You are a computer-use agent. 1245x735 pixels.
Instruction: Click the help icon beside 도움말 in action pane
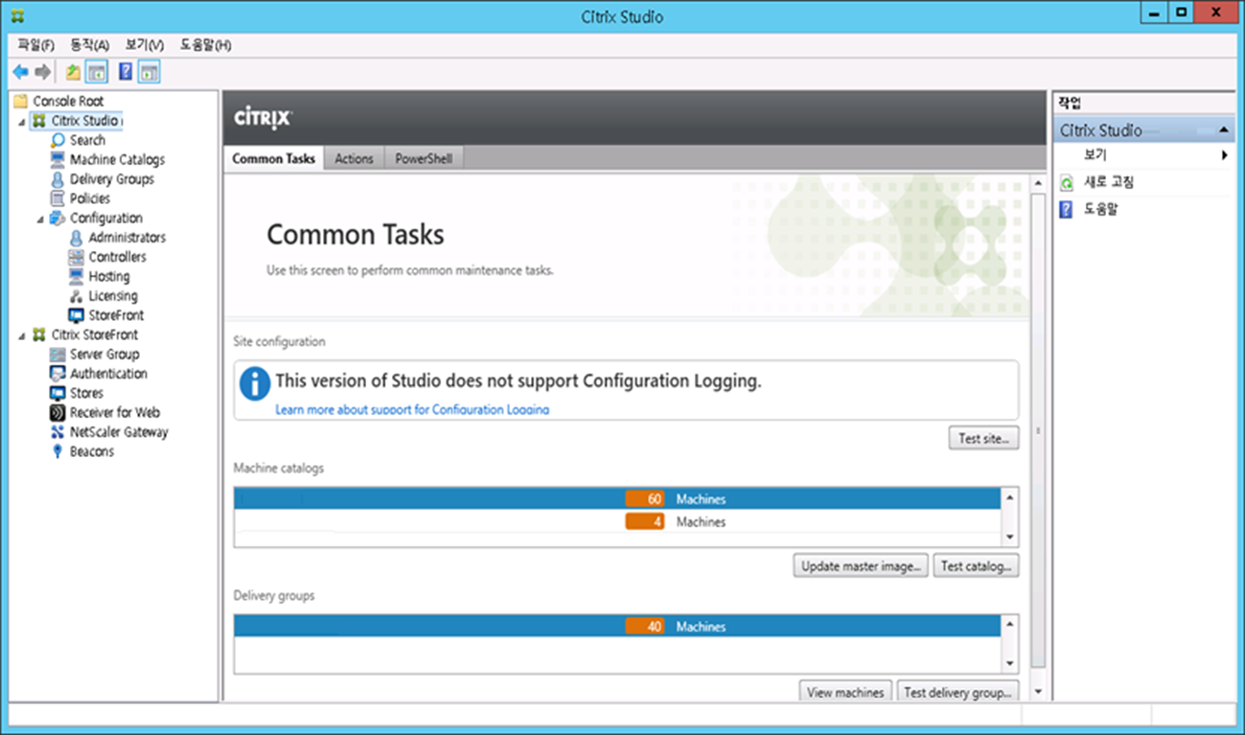click(1066, 209)
